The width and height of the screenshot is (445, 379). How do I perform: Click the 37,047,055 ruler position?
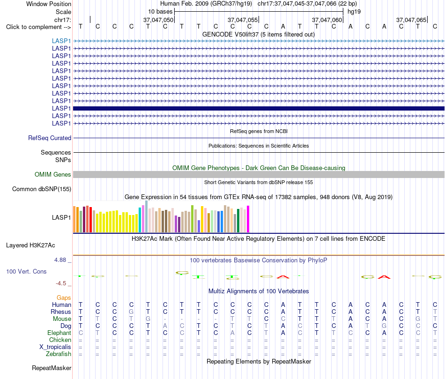coord(242,20)
